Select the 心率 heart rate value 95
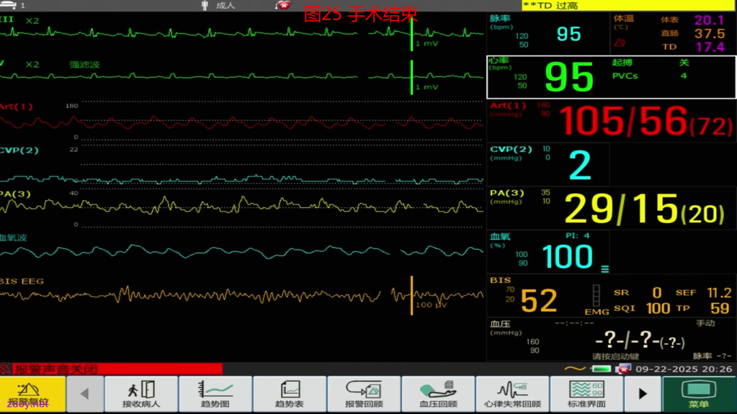Viewport: 737px width, 414px height. (x=569, y=78)
